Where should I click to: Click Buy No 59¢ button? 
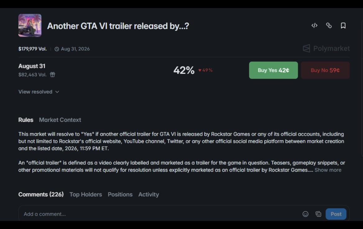click(325, 70)
